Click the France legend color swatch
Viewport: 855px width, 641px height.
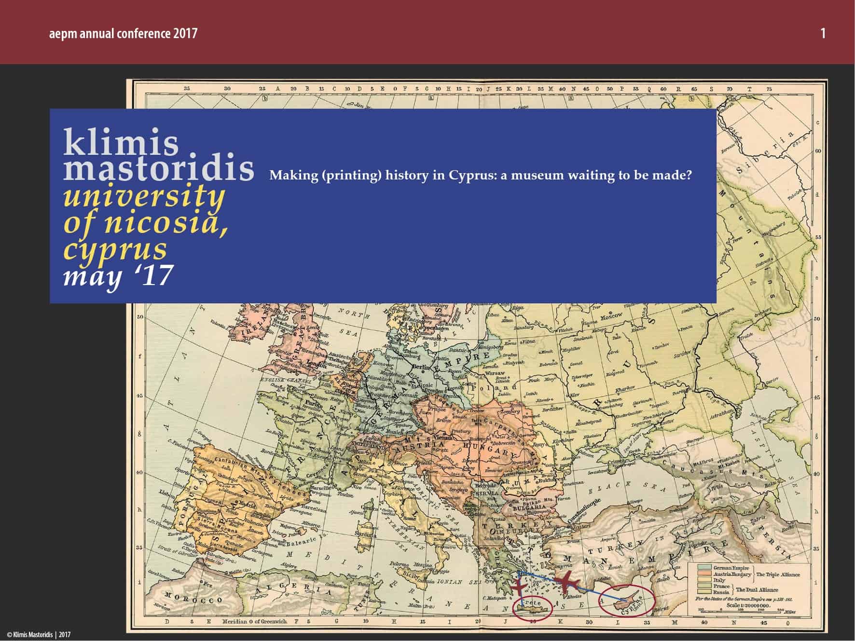pos(704,585)
